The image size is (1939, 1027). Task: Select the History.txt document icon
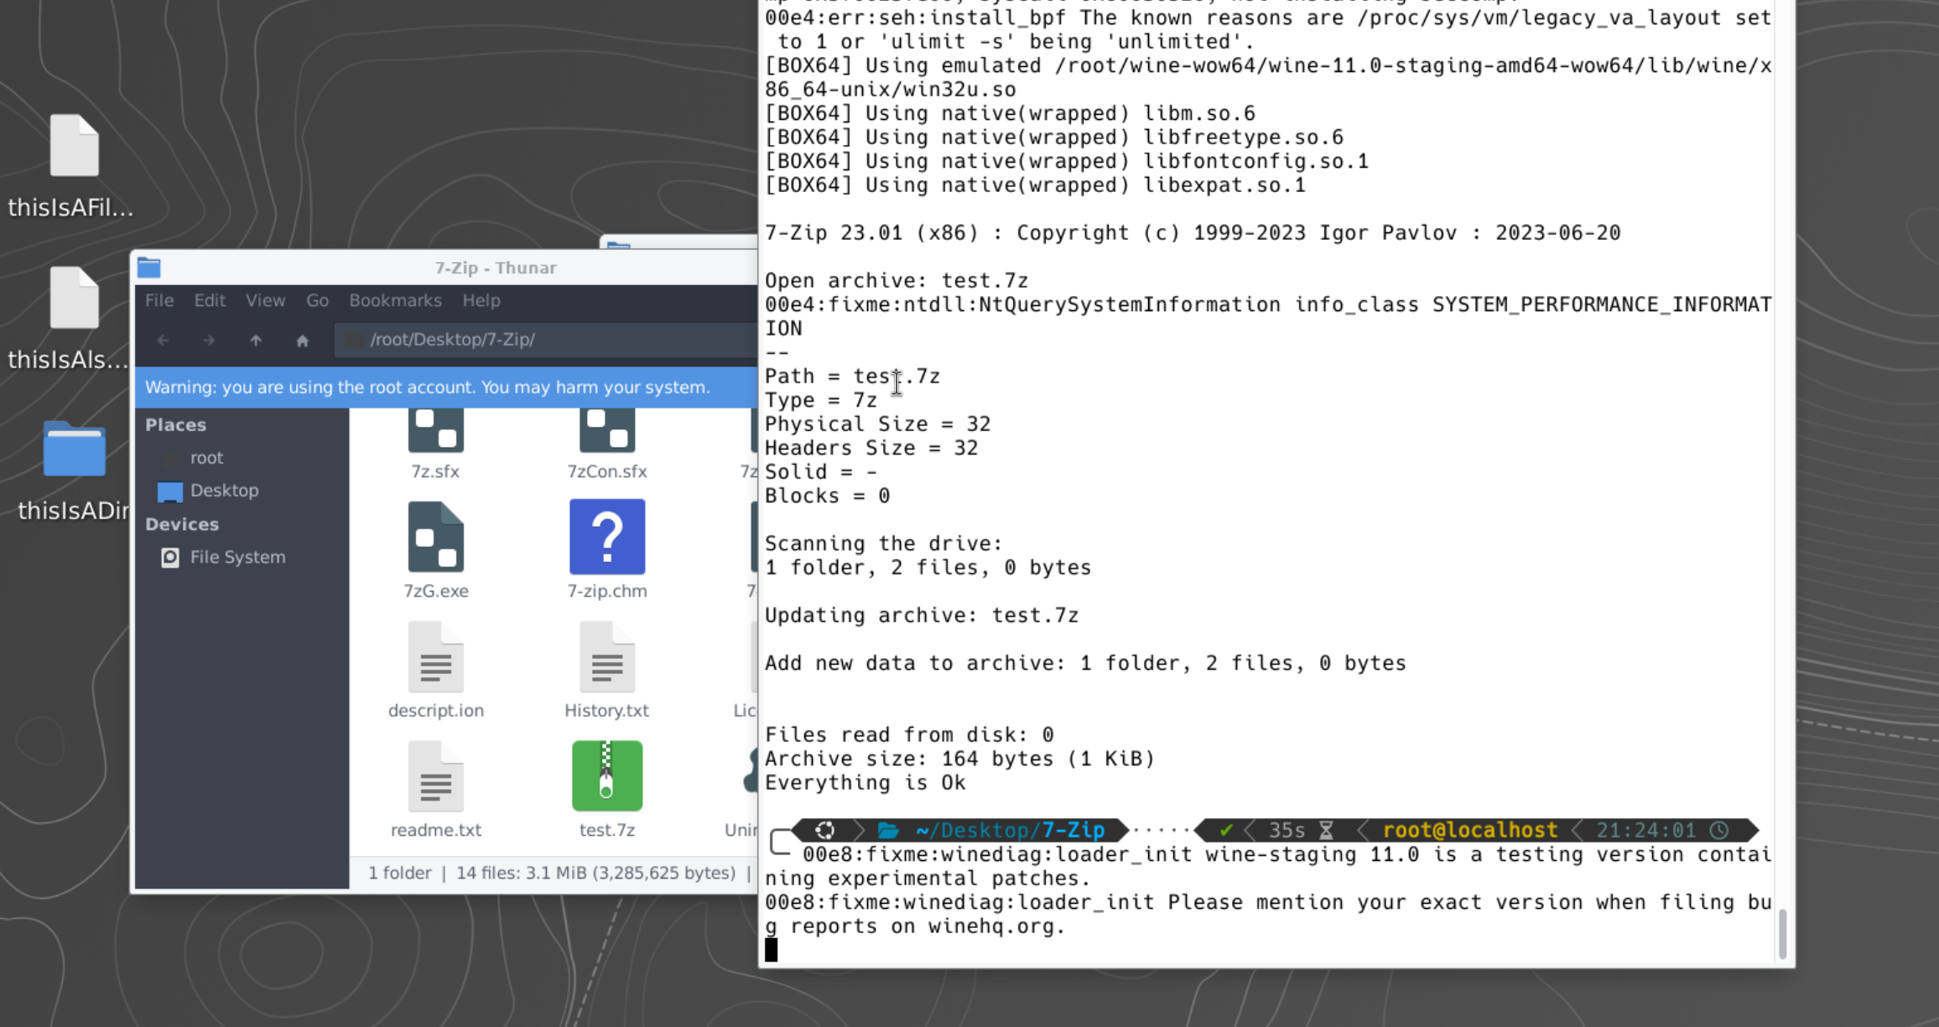[x=606, y=657]
